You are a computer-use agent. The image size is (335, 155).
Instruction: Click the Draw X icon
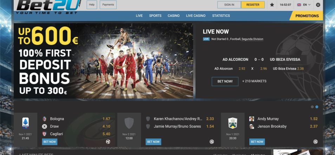pos(45,126)
